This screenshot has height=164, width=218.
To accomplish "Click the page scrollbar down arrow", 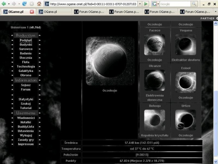I will point(216,161).
